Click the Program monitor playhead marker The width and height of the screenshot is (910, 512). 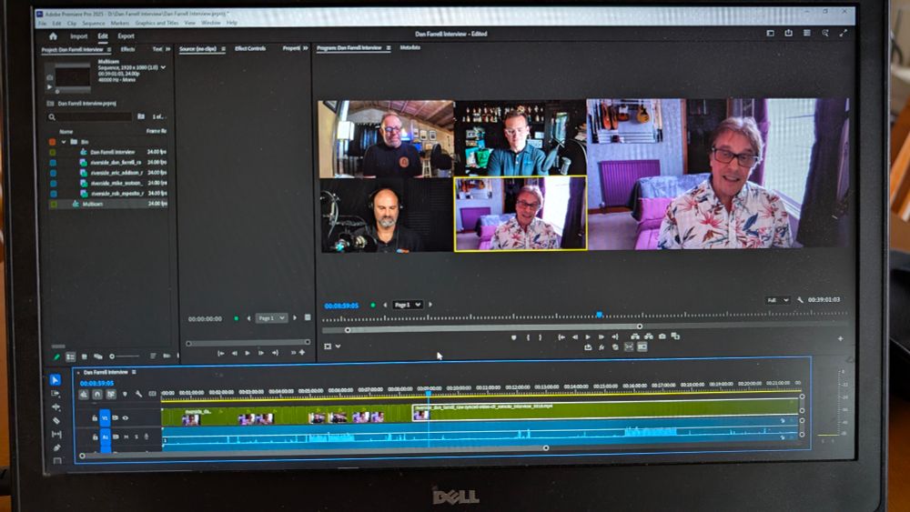pos(599,315)
